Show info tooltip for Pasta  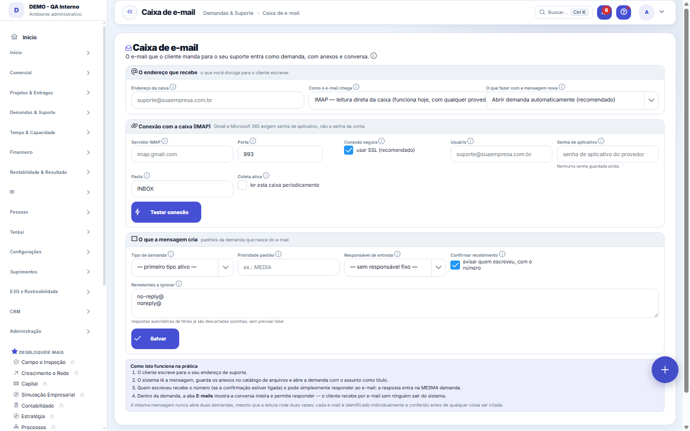pyautogui.click(x=147, y=176)
